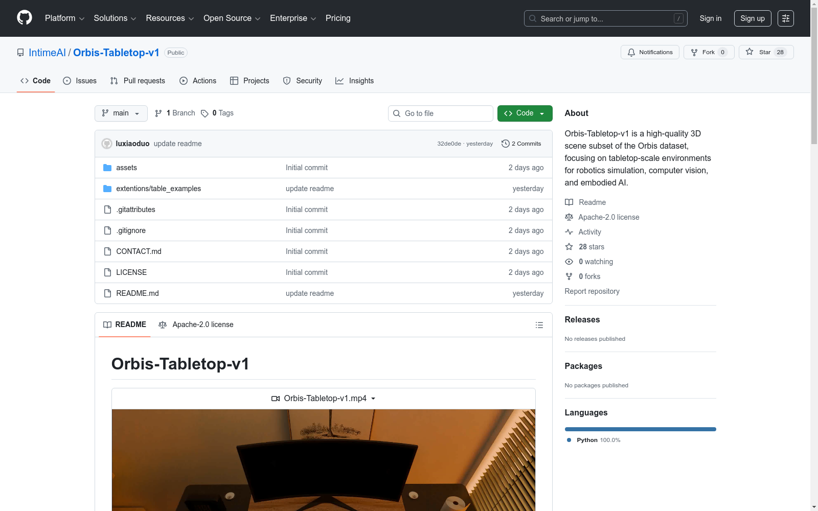Image resolution: width=818 pixels, height=511 pixels.
Task: Expand the Enterprise menu
Action: 293,18
